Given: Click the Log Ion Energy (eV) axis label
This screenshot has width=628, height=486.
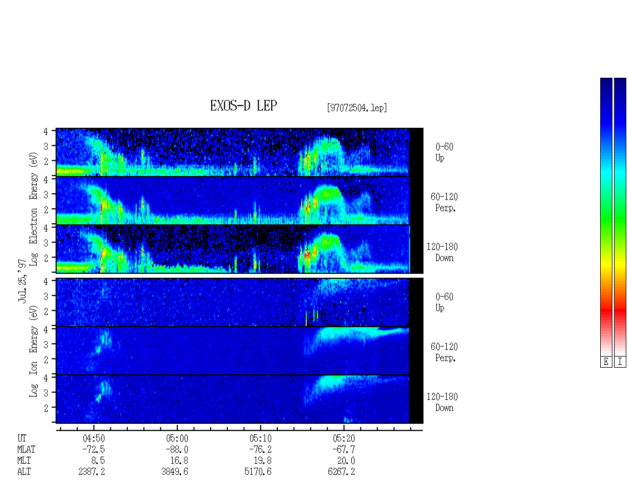Looking at the screenshot, I should pyautogui.click(x=34, y=352).
